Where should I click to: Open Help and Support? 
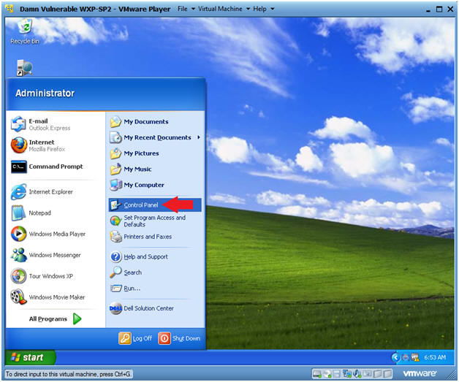(155, 257)
